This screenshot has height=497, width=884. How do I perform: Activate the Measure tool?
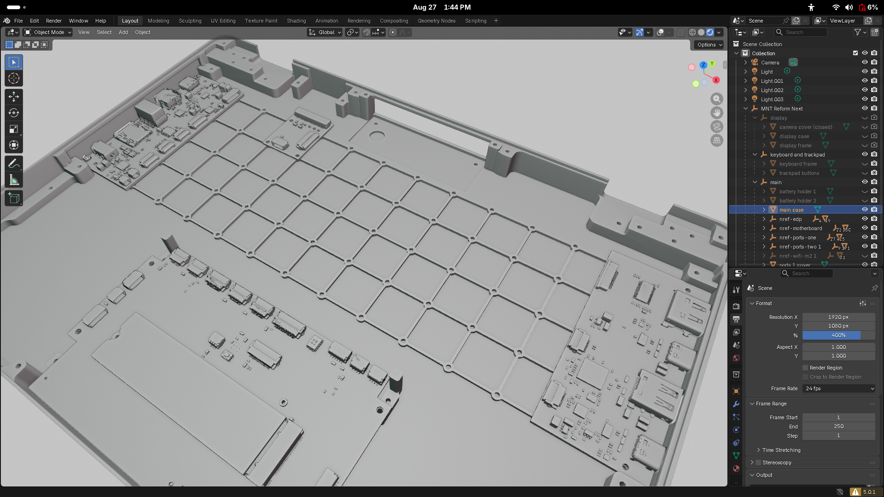coord(14,180)
